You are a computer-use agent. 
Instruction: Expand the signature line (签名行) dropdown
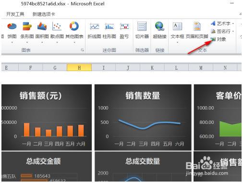point(233,31)
